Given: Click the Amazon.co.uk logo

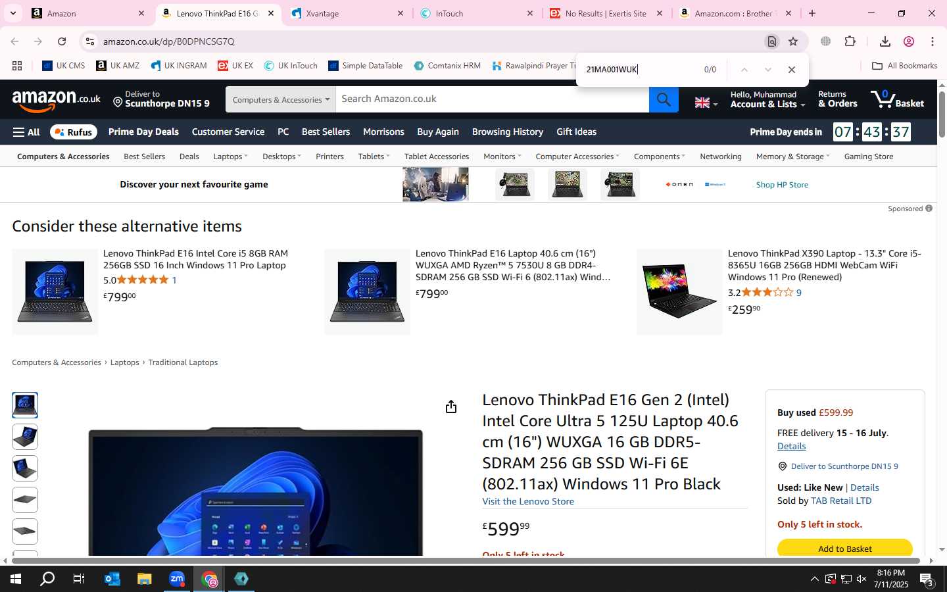Looking at the screenshot, I should [57, 100].
